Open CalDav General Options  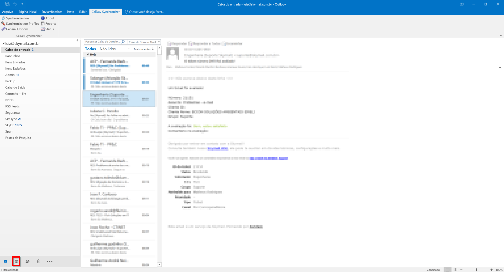(15, 29)
